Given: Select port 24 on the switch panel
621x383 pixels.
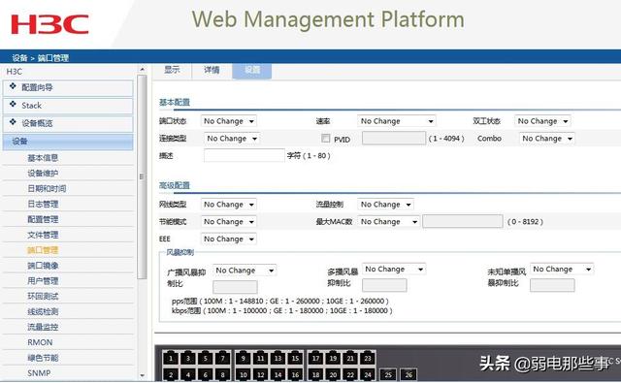Looking at the screenshot, I should (368, 374).
